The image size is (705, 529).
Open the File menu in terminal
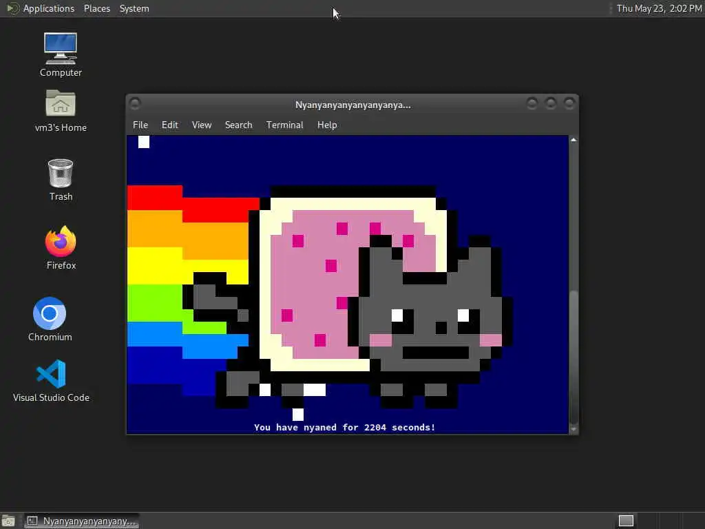point(140,125)
